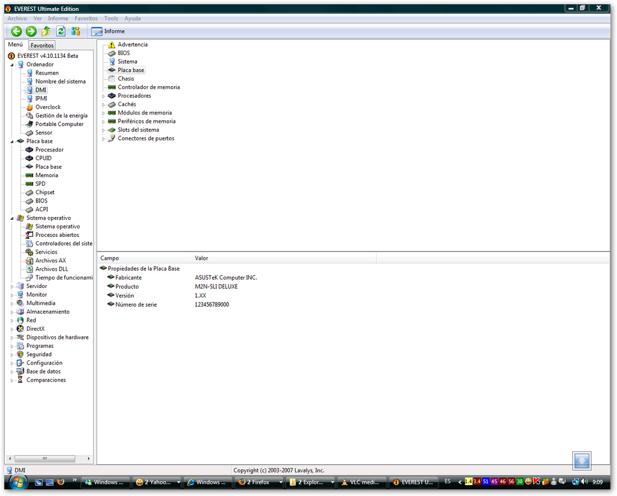Select Tiempo de funcionamiento tree item

point(64,277)
